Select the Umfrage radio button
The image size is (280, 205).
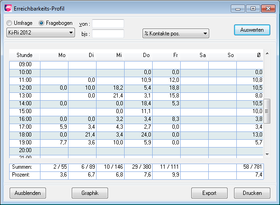point(10,23)
